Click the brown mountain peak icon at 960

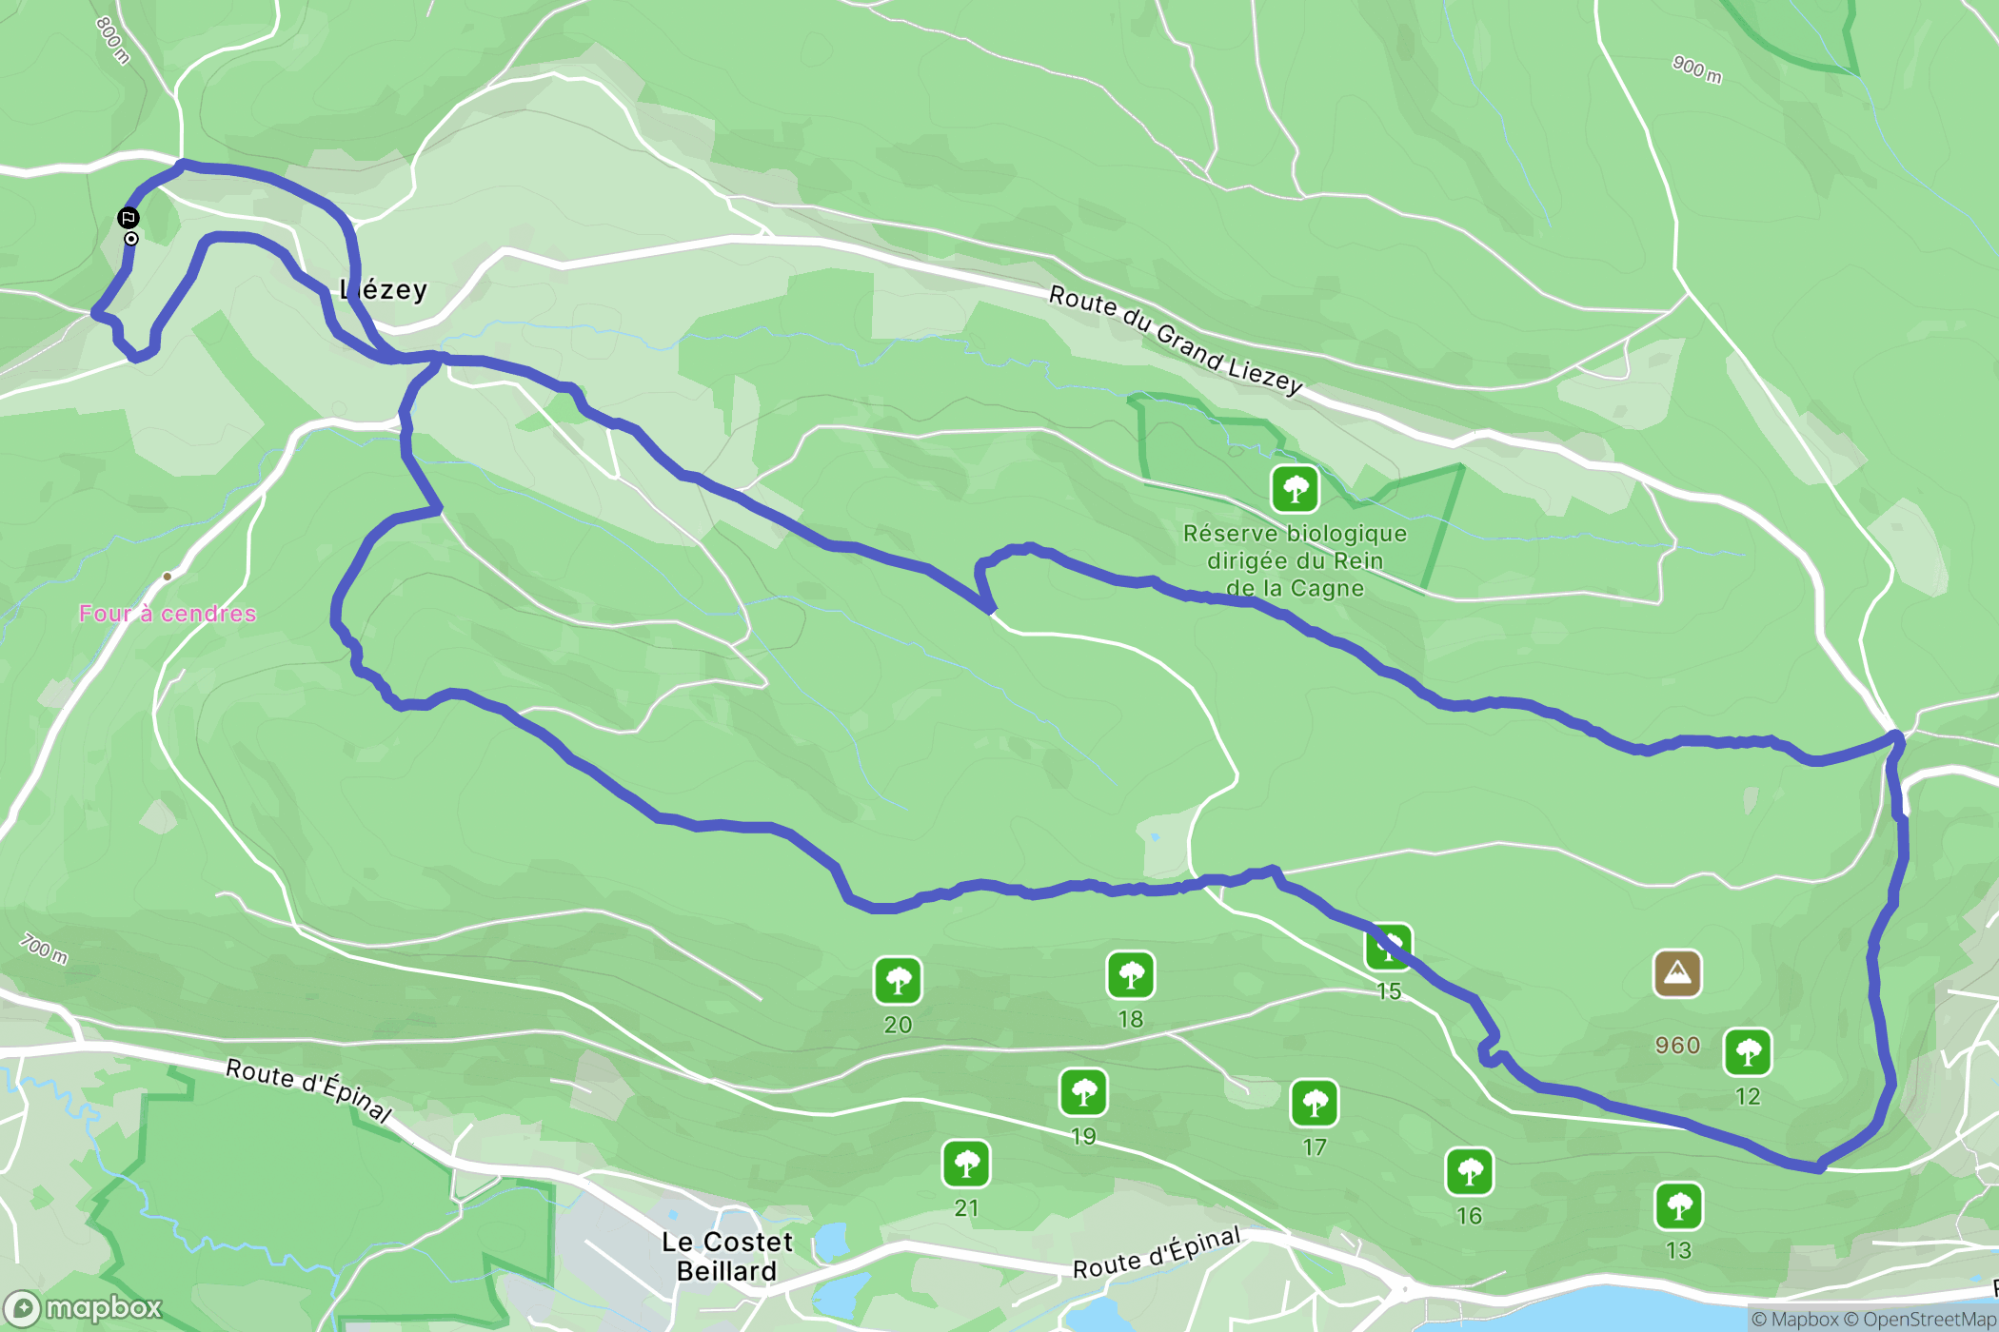click(1677, 973)
